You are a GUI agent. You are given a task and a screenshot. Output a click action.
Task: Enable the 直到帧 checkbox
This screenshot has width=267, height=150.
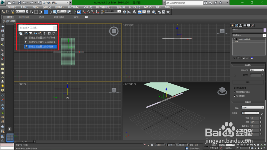tap(235, 75)
